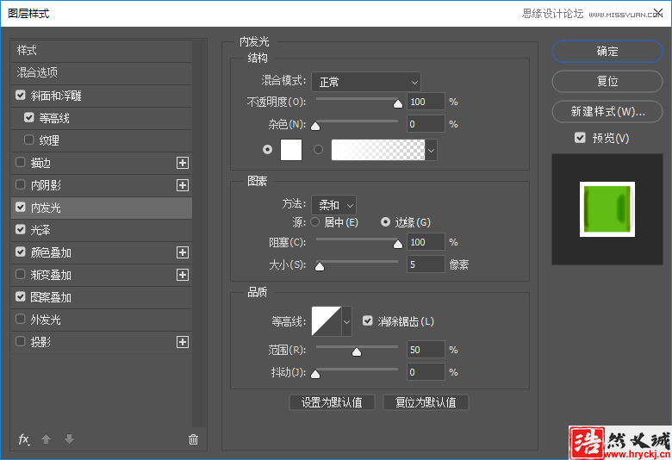This screenshot has width=672, height=460.
Task: Toggle the 预览(V) checkbox
Action: pos(580,138)
